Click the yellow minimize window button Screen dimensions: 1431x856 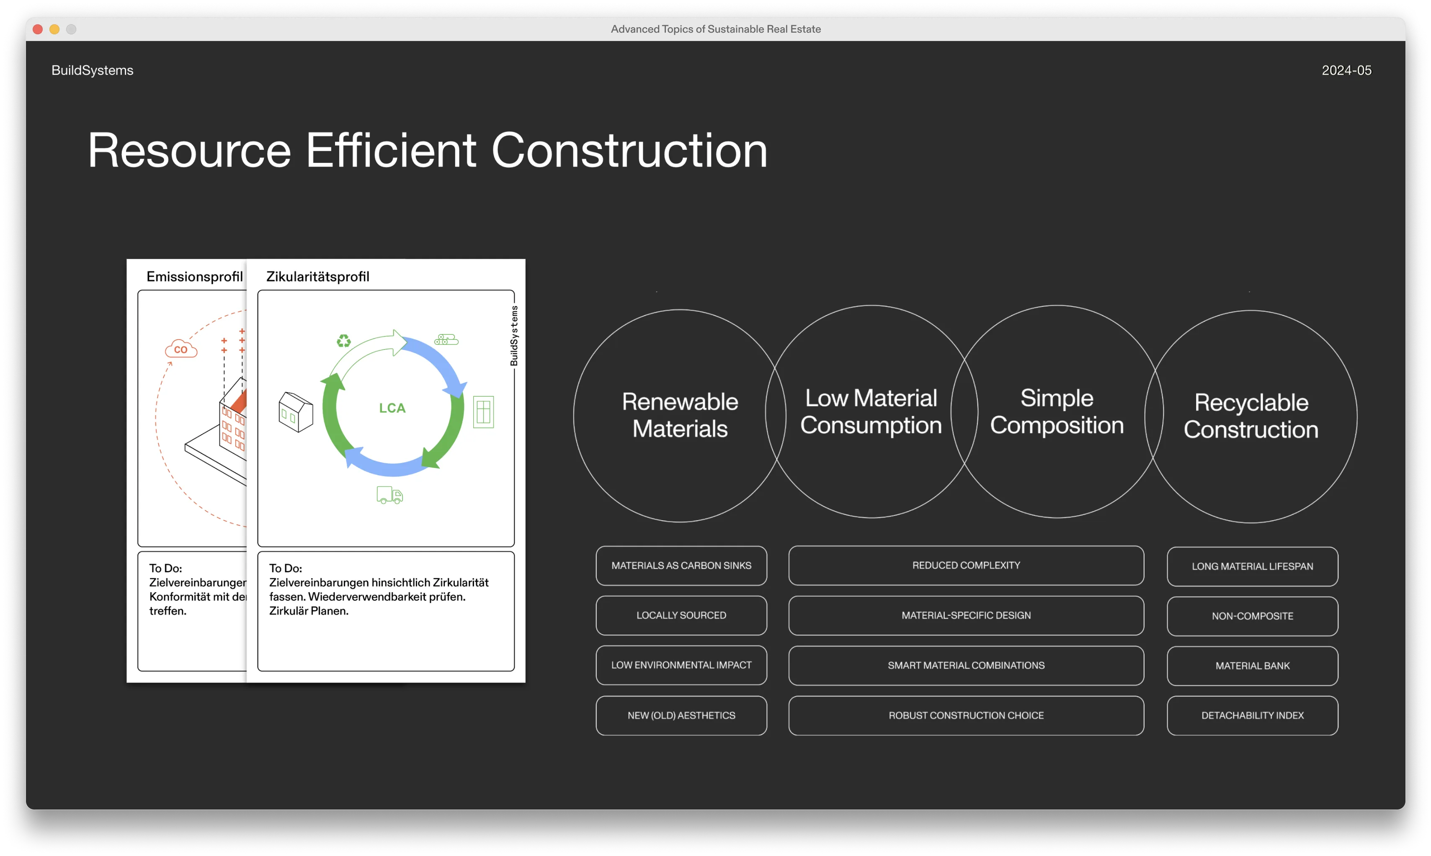pos(54,29)
